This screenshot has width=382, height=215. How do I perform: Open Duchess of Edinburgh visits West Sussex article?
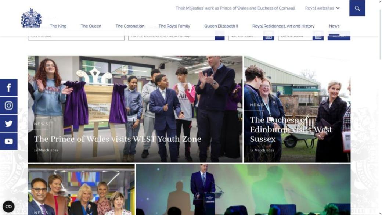(291, 129)
